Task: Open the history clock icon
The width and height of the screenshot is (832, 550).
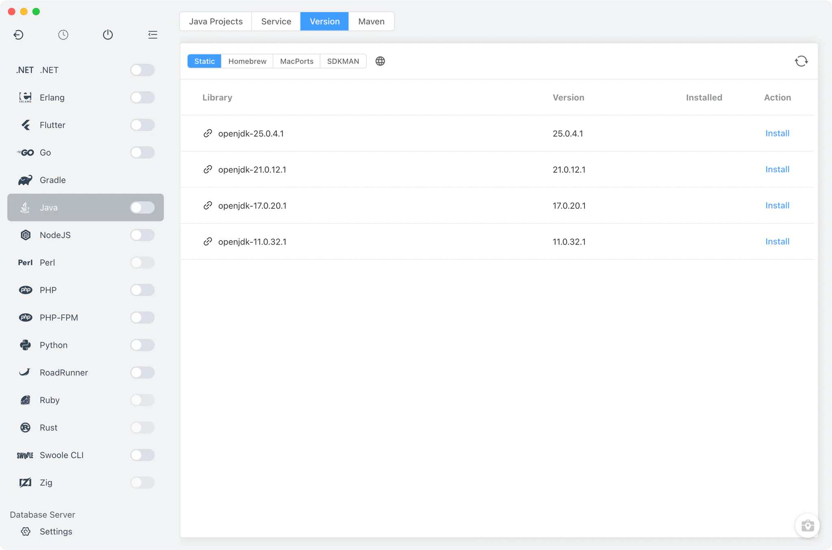Action: point(63,35)
